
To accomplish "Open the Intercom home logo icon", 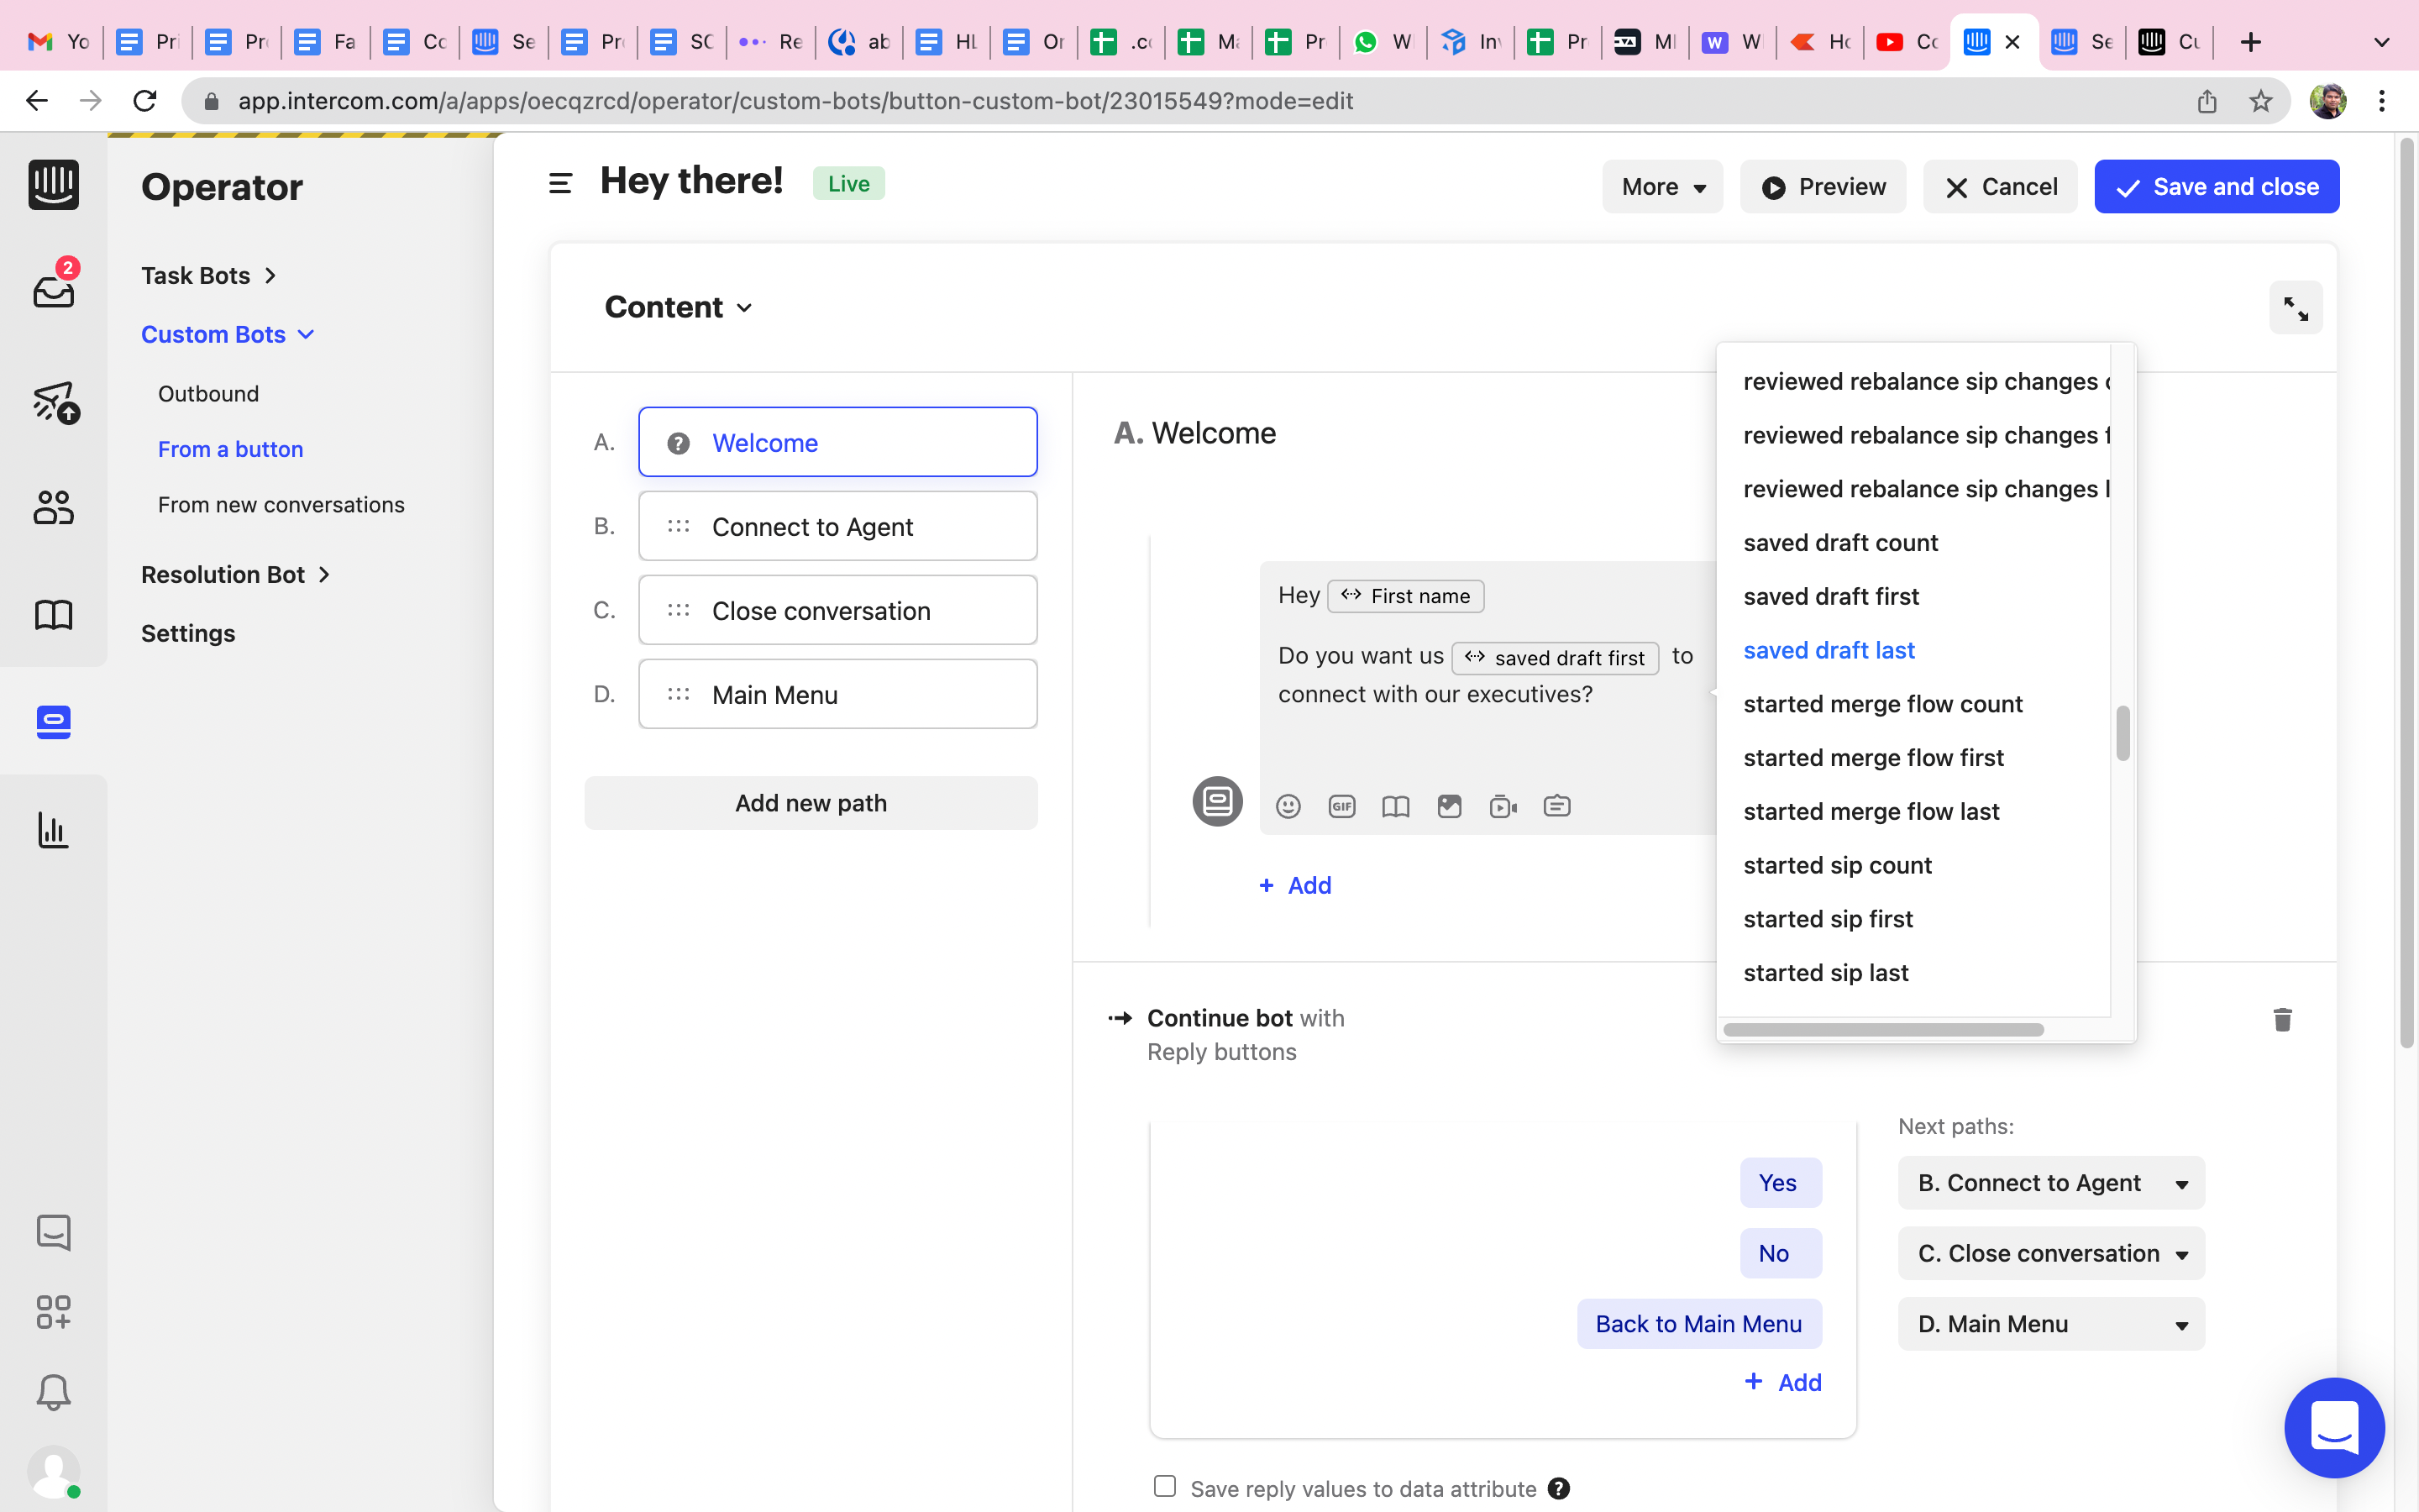I will (53, 185).
